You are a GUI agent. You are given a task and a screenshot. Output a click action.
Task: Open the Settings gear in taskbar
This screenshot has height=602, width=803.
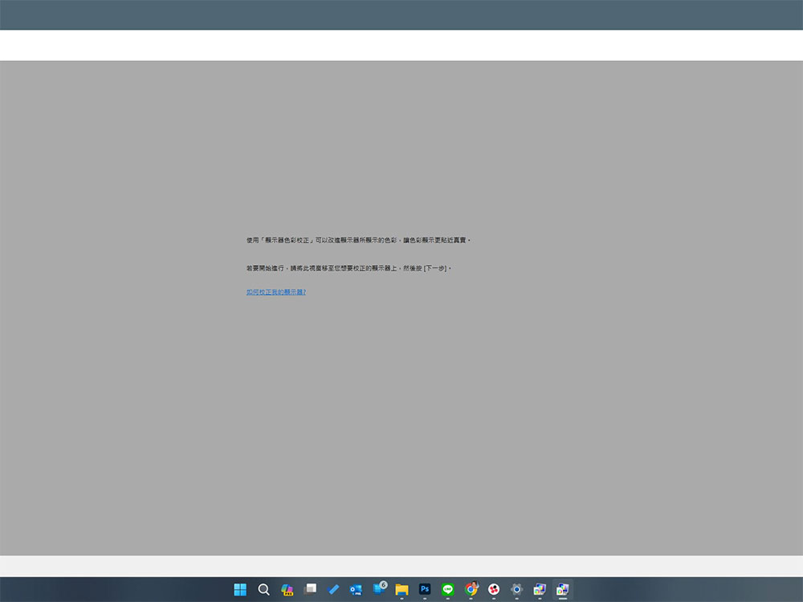click(x=516, y=589)
